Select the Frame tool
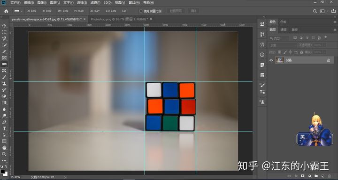 tap(4, 58)
